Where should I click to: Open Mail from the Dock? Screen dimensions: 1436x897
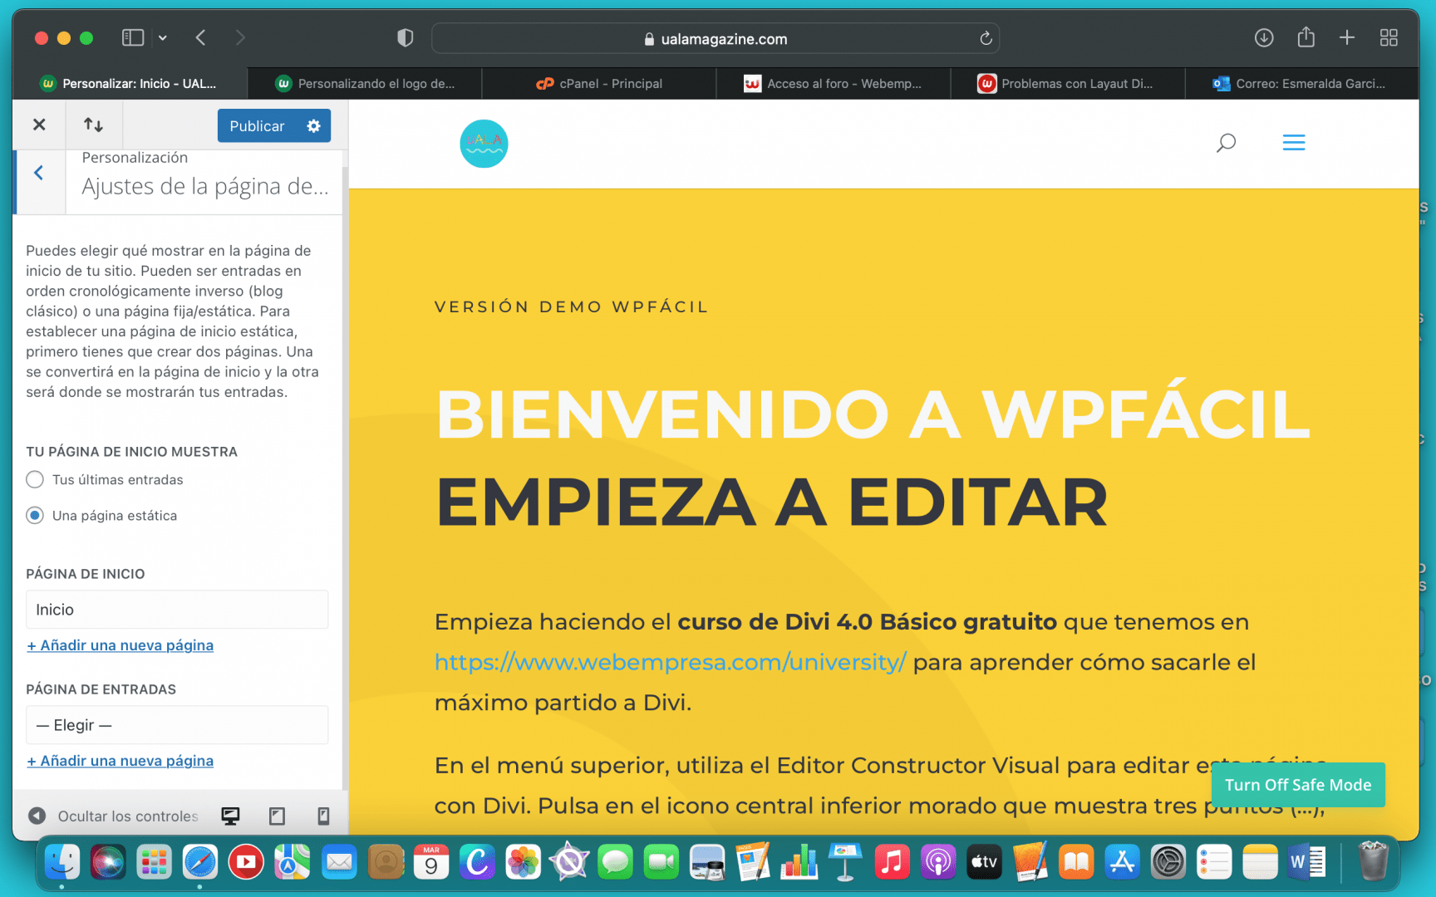pos(339,862)
